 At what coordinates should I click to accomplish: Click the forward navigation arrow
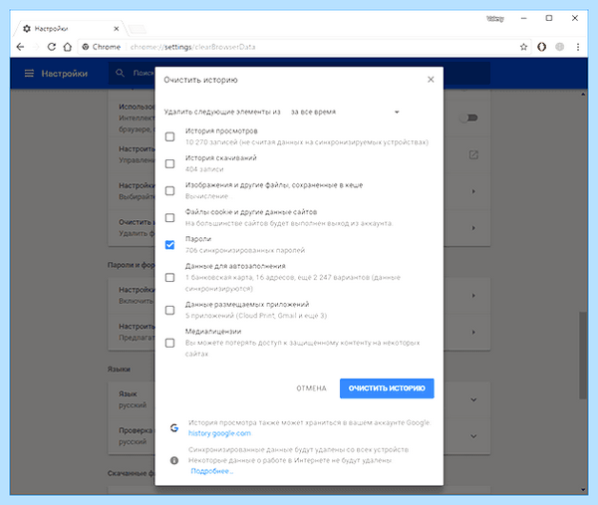click(36, 47)
